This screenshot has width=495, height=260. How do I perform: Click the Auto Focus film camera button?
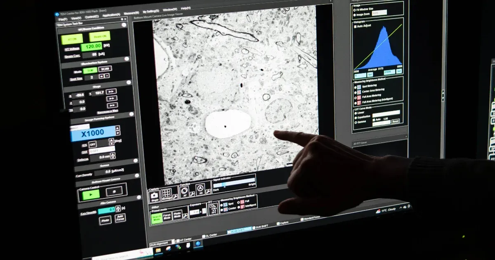point(120,217)
